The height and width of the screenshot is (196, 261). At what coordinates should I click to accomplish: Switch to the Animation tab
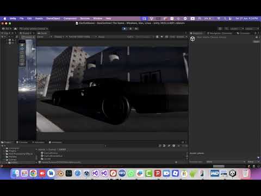(x=55, y=142)
